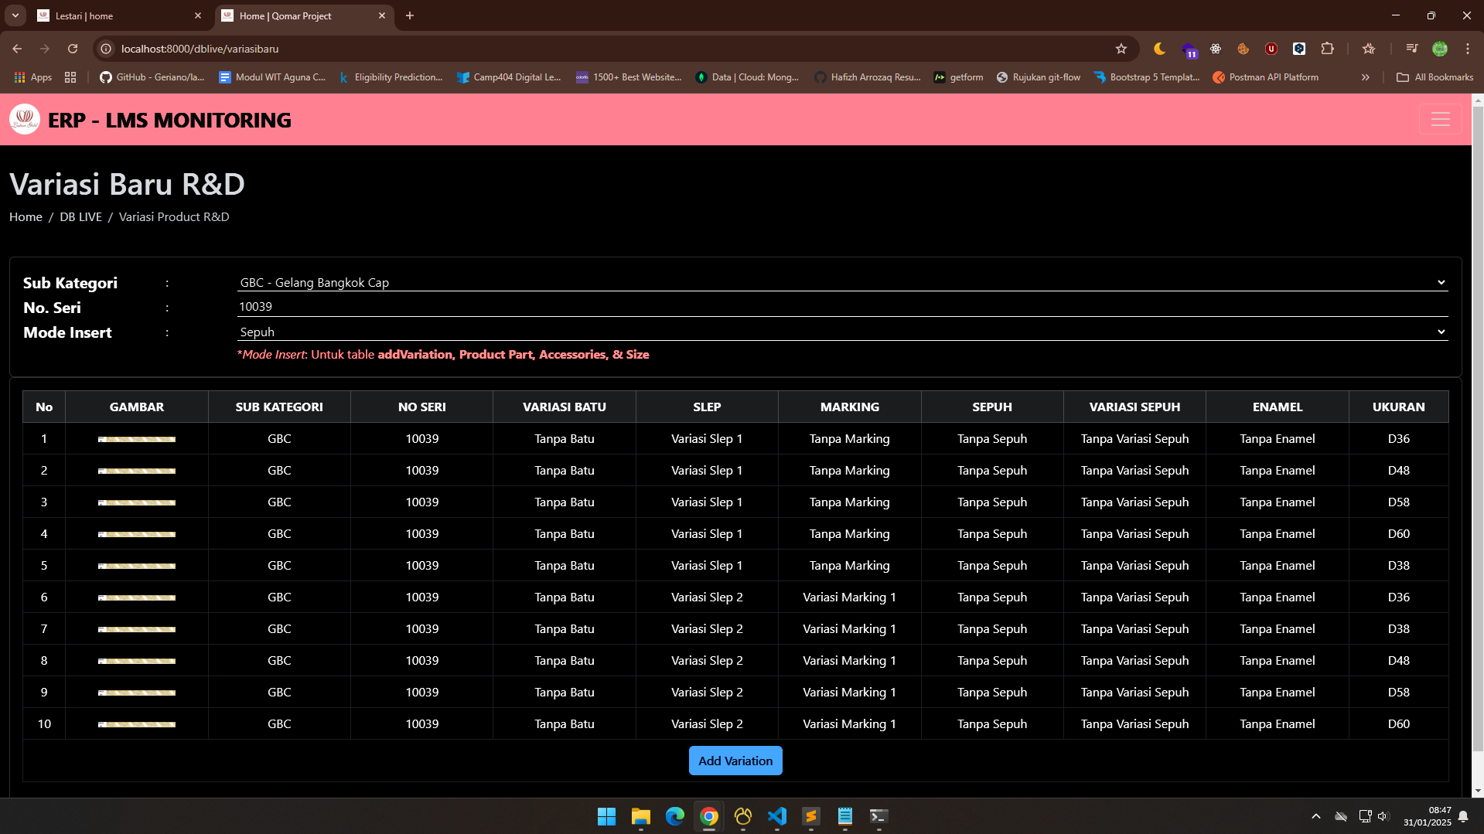Click the Lestari logo in header

tap(25, 120)
